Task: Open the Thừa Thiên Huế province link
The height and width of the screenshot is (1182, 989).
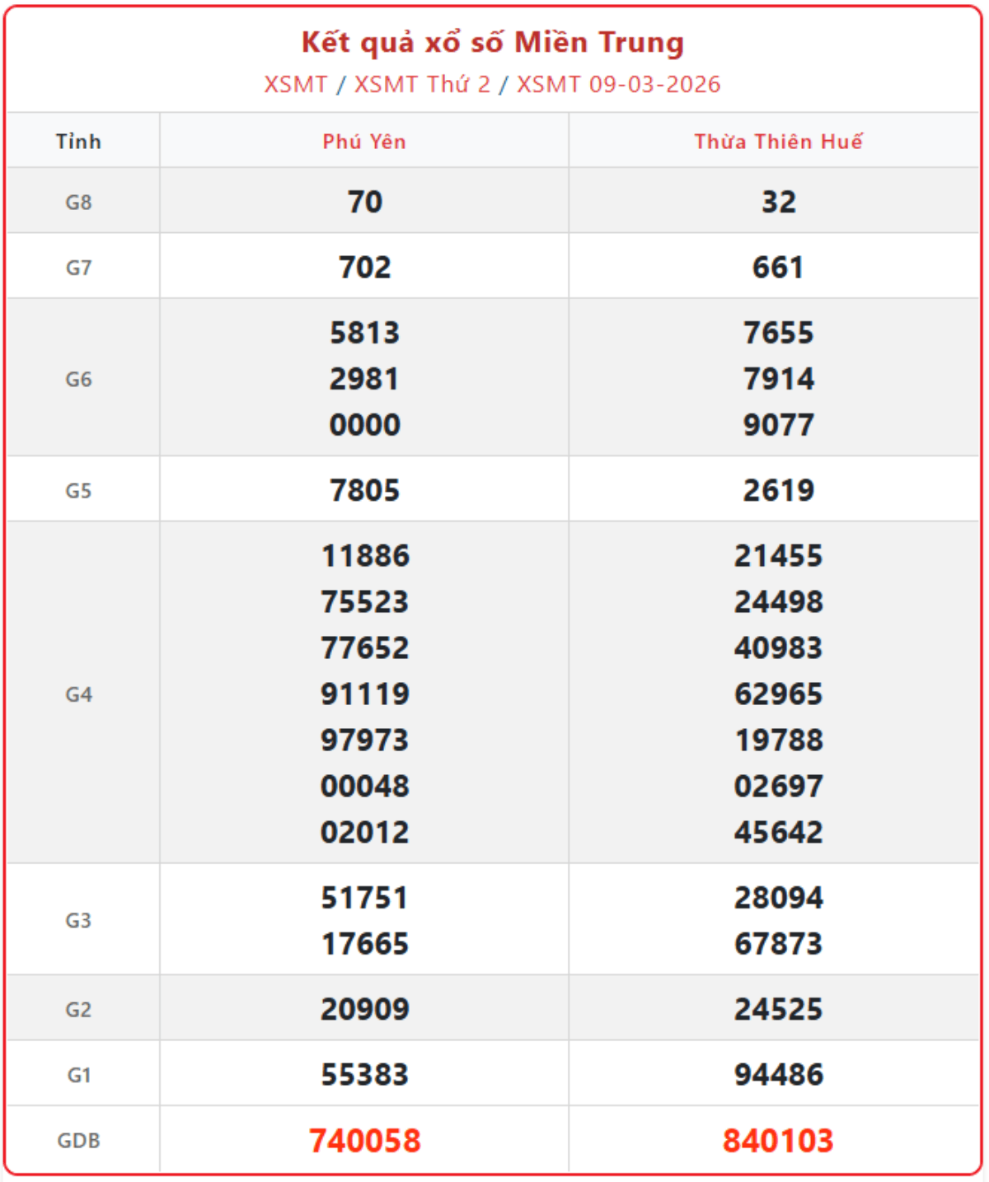Action: (778, 142)
